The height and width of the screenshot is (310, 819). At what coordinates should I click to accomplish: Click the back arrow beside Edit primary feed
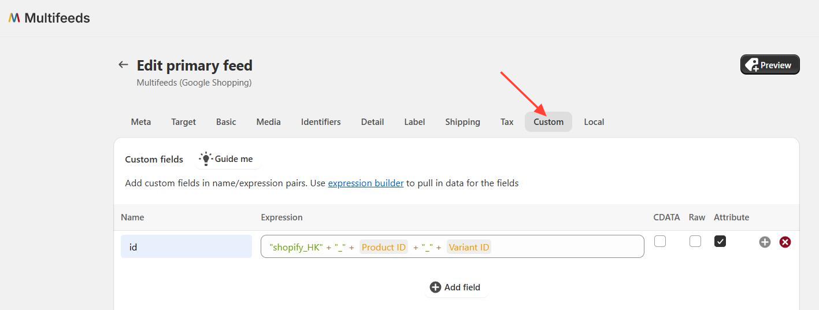click(123, 65)
